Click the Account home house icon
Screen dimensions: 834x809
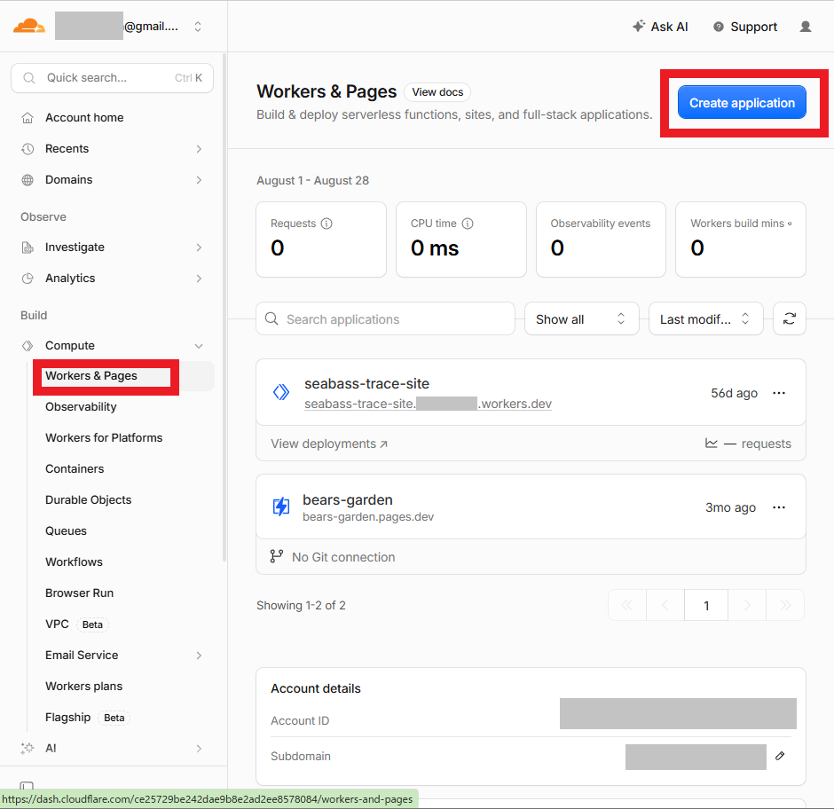[x=28, y=118]
